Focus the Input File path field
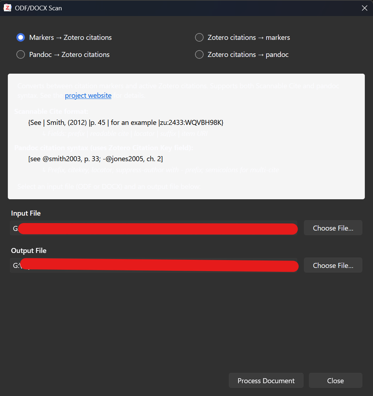Image resolution: width=373 pixels, height=396 pixels. pos(154,228)
